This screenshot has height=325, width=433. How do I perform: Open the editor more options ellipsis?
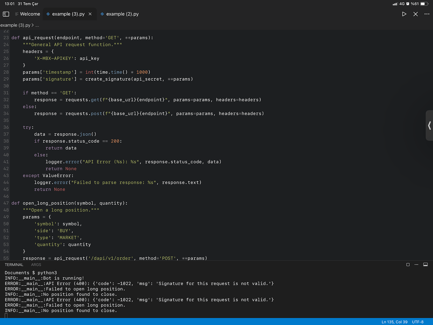pyautogui.click(x=427, y=14)
